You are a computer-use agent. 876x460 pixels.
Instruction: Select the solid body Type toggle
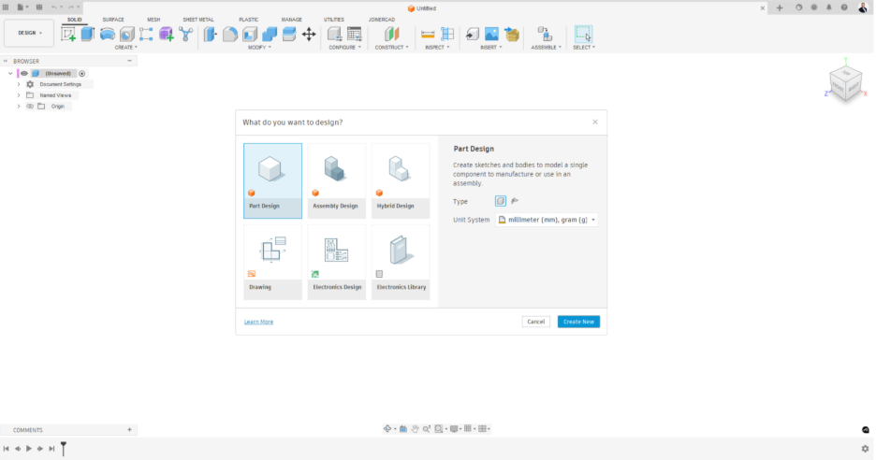coord(501,201)
